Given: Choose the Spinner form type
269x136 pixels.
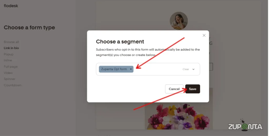Looking at the screenshot, I should 9,79.
